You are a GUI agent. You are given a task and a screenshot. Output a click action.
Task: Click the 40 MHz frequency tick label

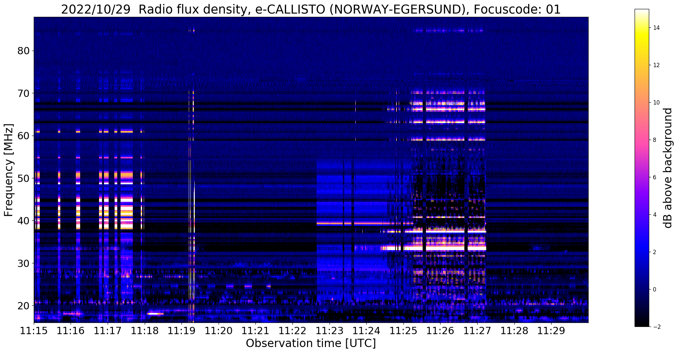pyautogui.click(x=23, y=221)
